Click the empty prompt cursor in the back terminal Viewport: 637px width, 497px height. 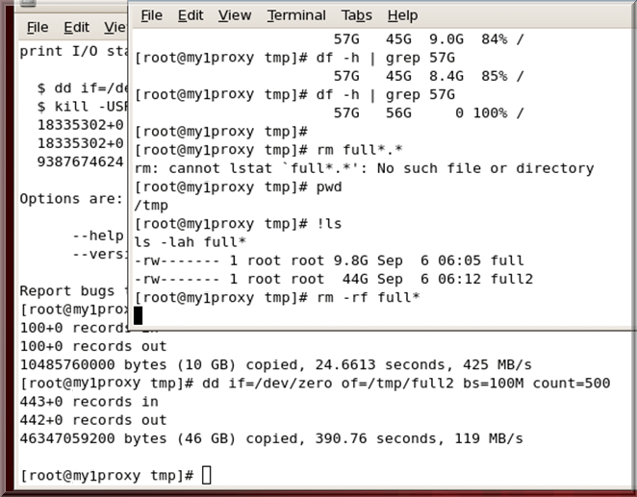(x=206, y=475)
